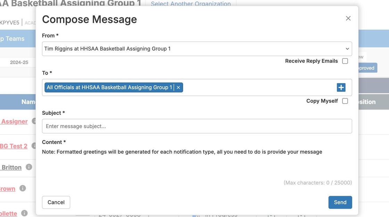Check the Copy Myself box
Screen dimensions: 389x217
click(345, 101)
